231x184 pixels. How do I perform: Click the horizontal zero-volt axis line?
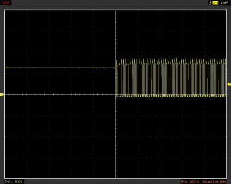point(60,94)
